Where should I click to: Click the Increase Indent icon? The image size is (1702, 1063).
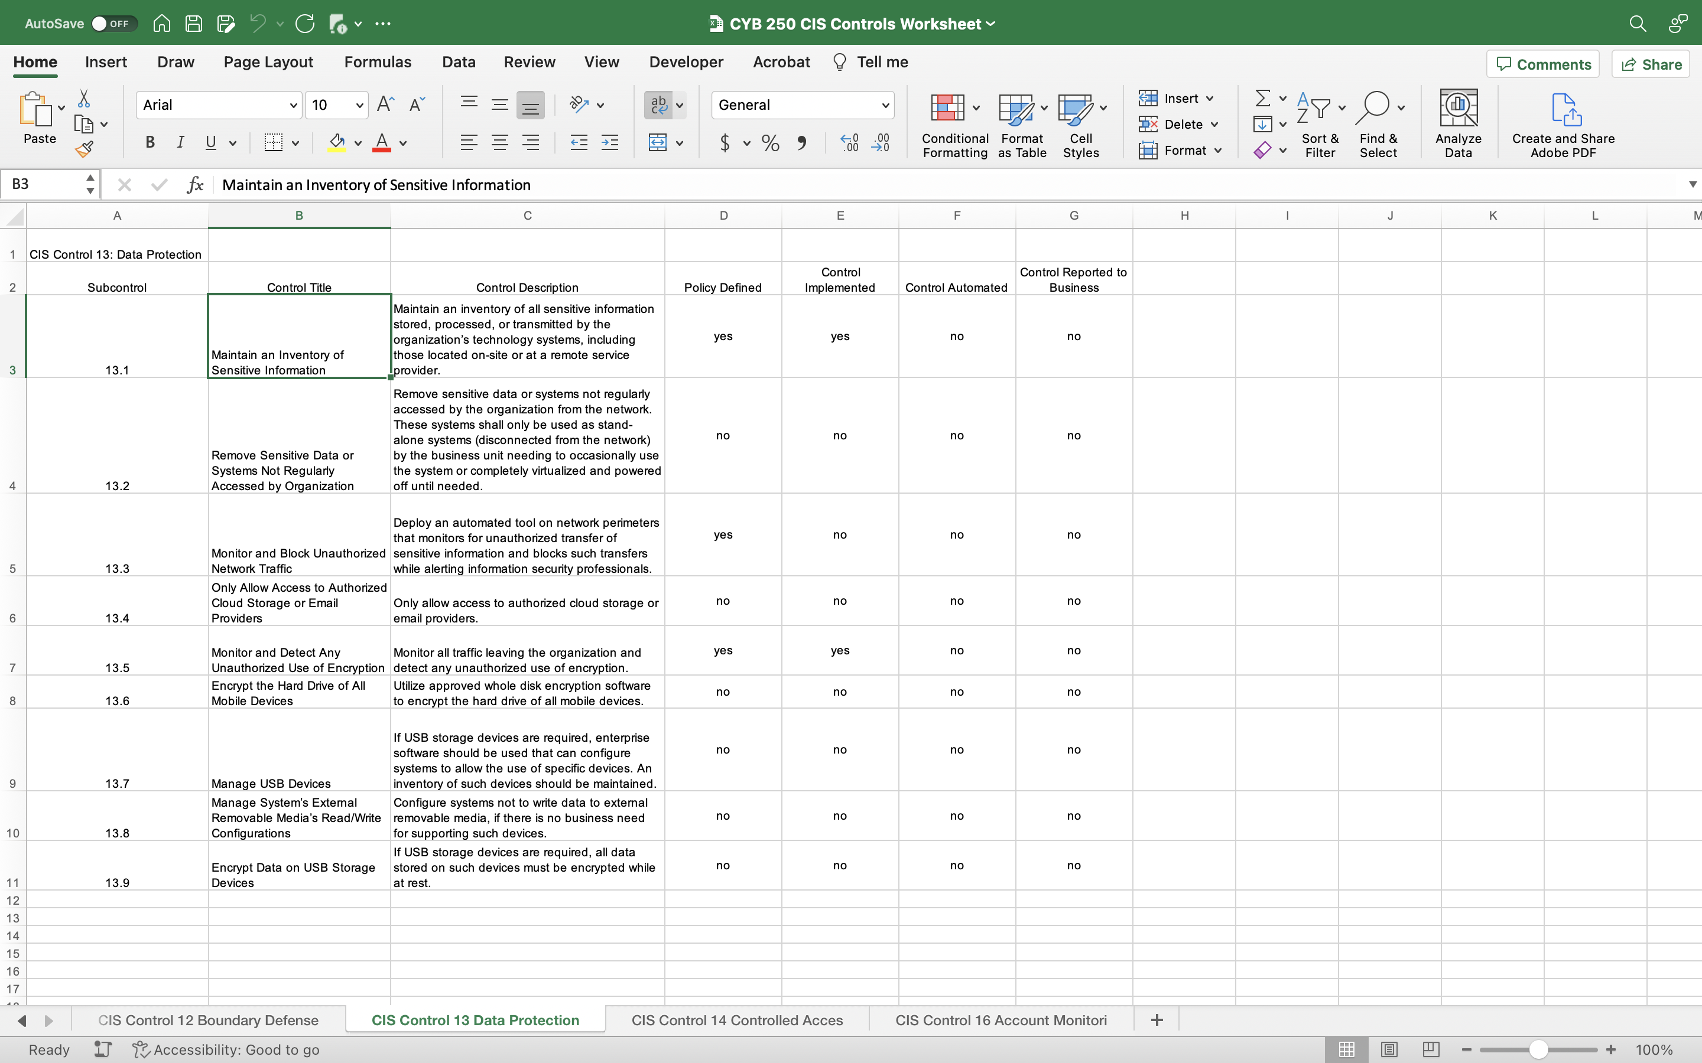pos(610,143)
